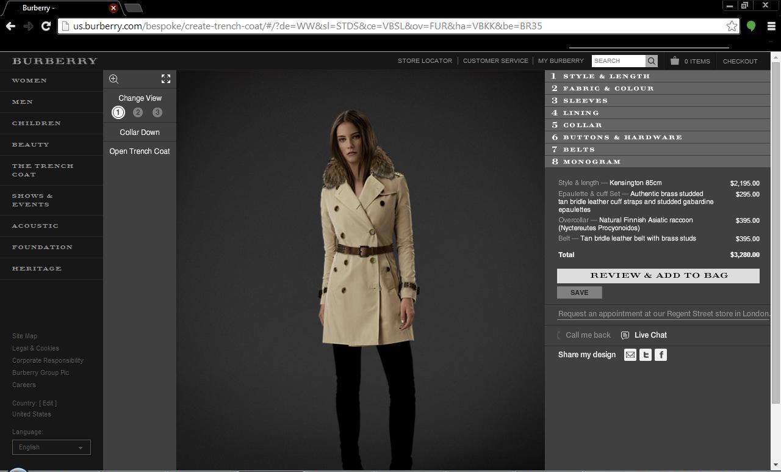
Task: Switch to Change View 2
Action: point(138,112)
